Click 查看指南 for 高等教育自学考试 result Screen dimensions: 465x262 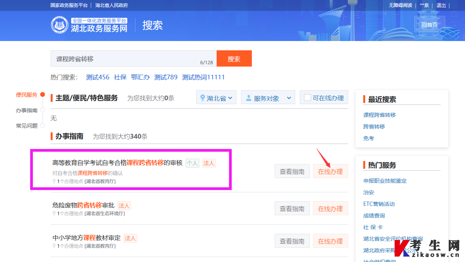[x=292, y=171]
